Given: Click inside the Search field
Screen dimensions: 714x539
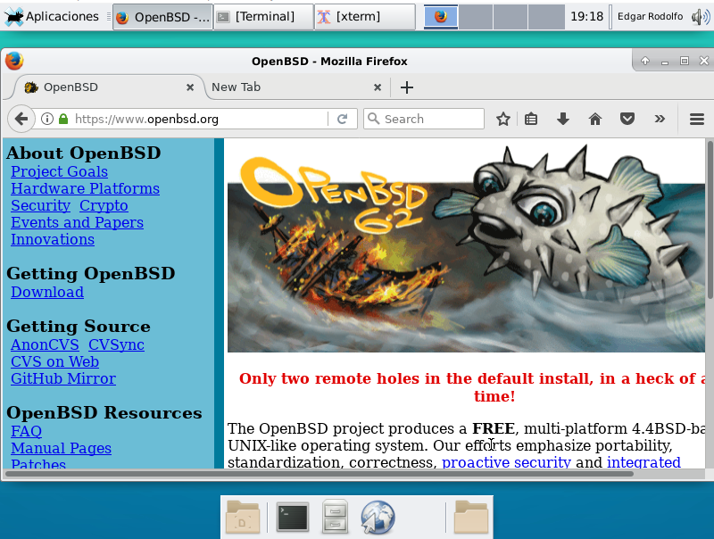Looking at the screenshot, I should click(x=424, y=118).
